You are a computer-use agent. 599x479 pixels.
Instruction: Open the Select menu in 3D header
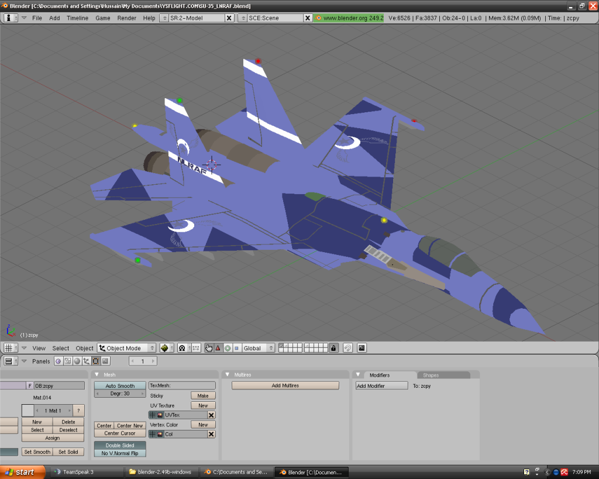coord(61,348)
